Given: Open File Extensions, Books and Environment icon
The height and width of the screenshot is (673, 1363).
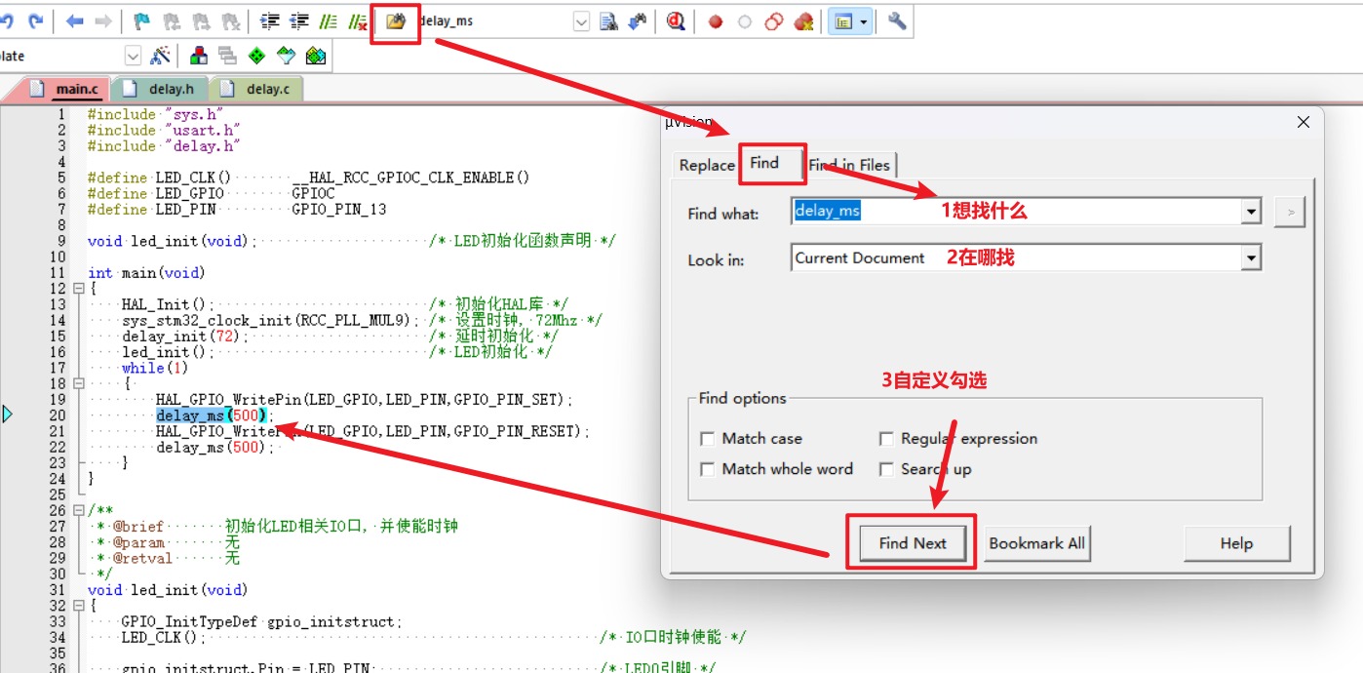Looking at the screenshot, I should [199, 56].
